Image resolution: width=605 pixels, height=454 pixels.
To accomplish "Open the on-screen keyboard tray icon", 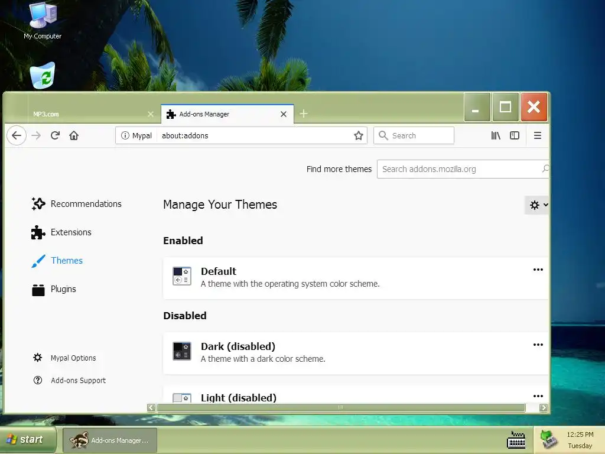I will coord(516,440).
